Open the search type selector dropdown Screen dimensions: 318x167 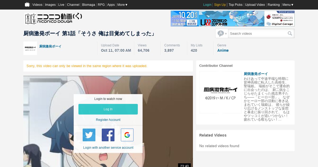coord(222,33)
